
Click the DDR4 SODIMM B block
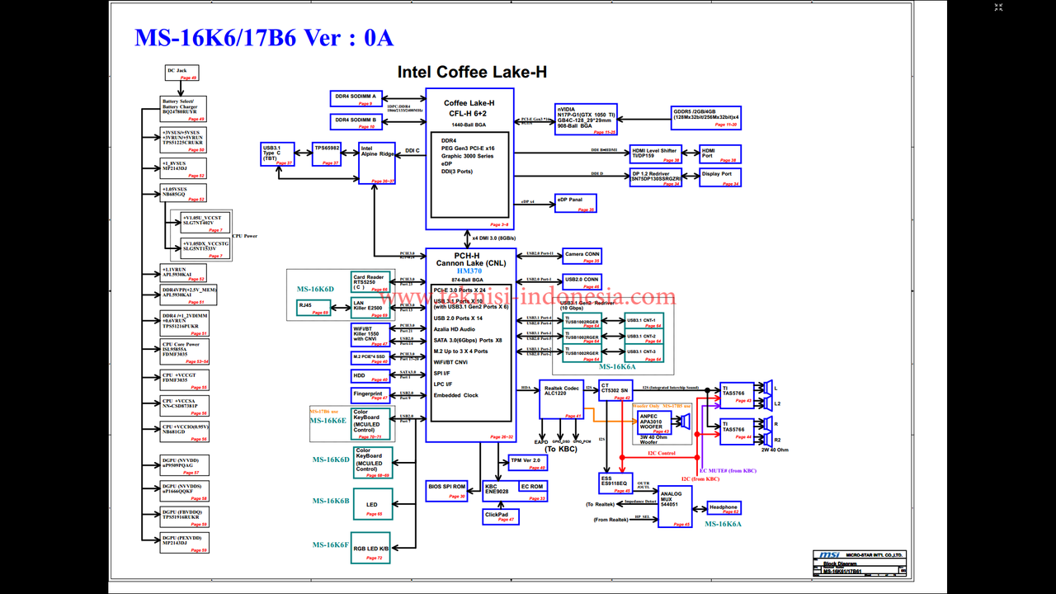(356, 122)
